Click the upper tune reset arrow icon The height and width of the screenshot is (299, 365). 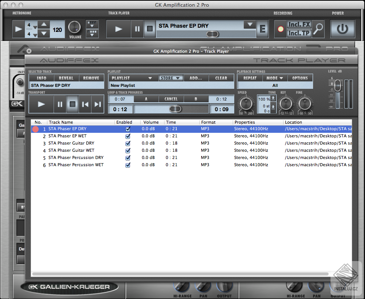click(x=273, y=98)
